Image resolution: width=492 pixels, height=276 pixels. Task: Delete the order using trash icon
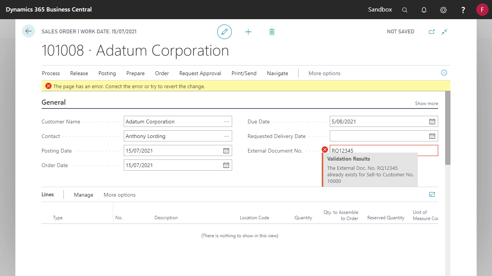click(272, 32)
